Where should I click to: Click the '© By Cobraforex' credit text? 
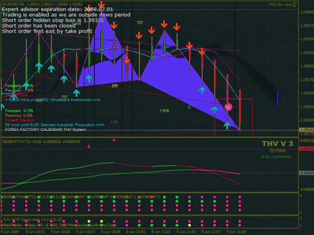(276, 156)
